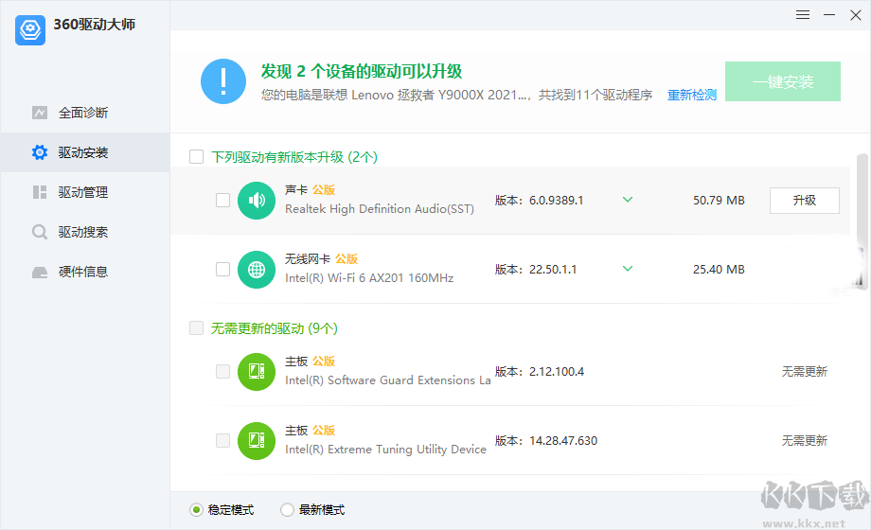Click the Realtek sound card speaker icon
This screenshot has width=871, height=530.
[x=256, y=201]
